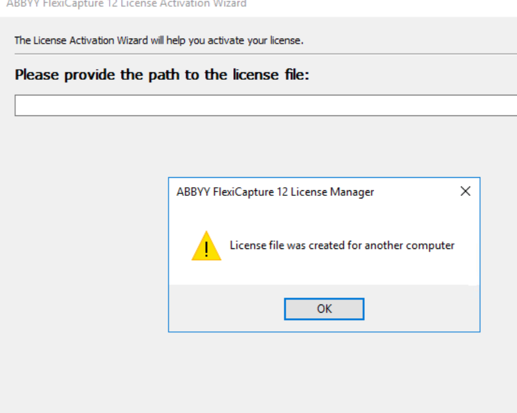Image resolution: width=517 pixels, height=413 pixels.
Task: Click the exclamation mark inside the warning icon
Action: 206,249
